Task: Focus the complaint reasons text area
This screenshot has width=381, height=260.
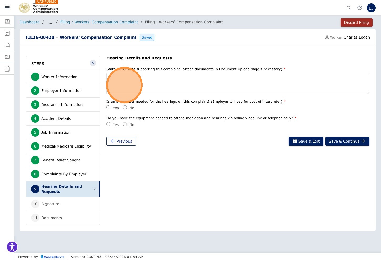Action: click(x=238, y=84)
